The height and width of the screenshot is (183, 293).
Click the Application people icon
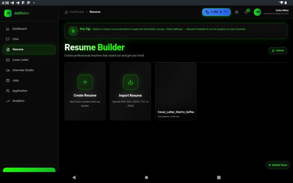[x=8, y=91]
